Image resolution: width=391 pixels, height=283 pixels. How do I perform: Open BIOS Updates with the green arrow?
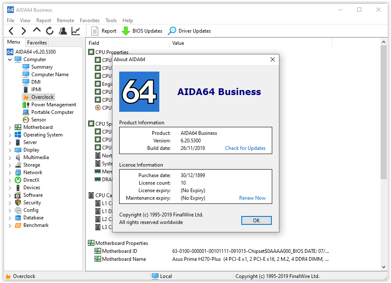(x=142, y=31)
